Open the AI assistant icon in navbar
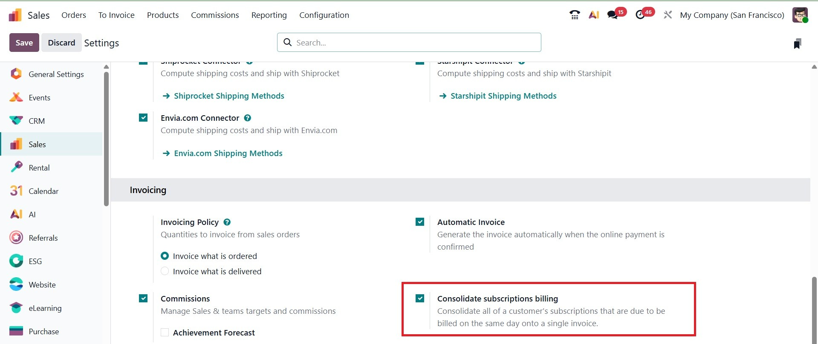Image resolution: width=818 pixels, height=344 pixels. (x=594, y=15)
